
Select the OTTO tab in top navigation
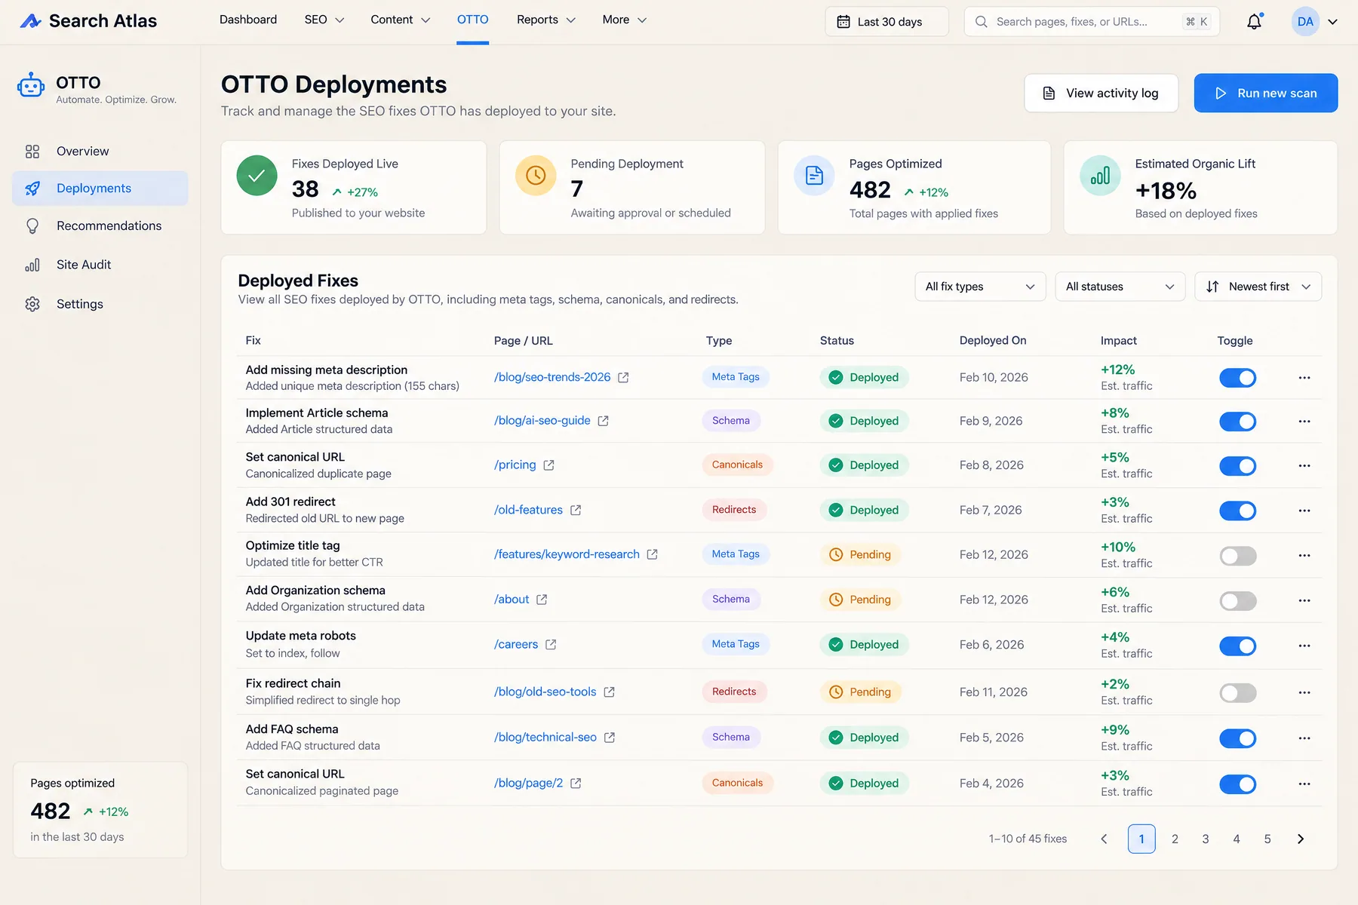tap(473, 20)
